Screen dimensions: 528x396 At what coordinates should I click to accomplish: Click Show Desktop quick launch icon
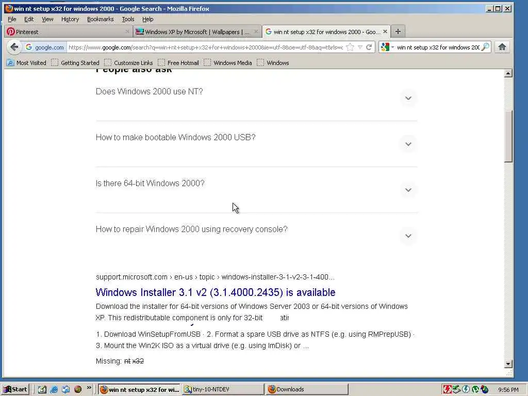[x=42, y=389]
